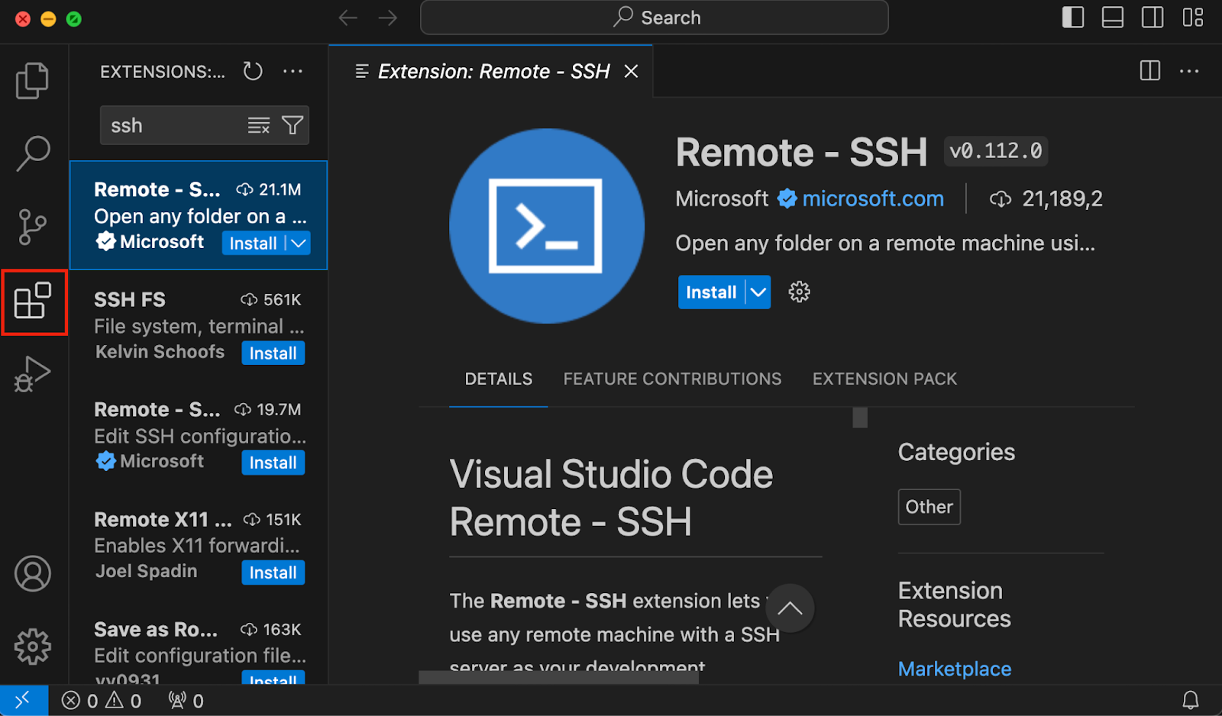Click the large Remote - SSH extension logo

click(x=546, y=226)
